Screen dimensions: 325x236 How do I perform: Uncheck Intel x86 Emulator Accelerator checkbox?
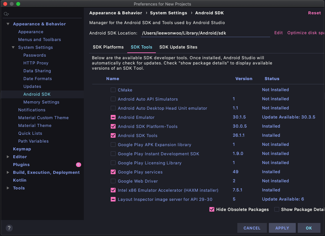(113, 190)
